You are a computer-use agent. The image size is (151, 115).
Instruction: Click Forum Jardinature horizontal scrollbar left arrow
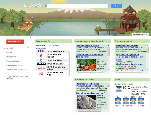click(x=116, y=72)
